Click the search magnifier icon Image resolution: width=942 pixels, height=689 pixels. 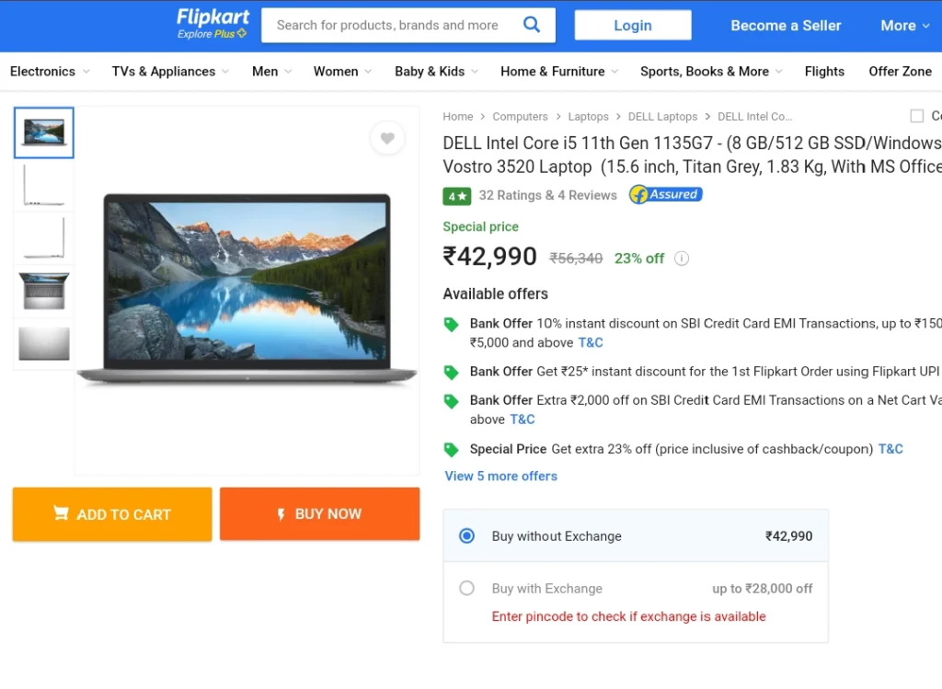(x=531, y=25)
